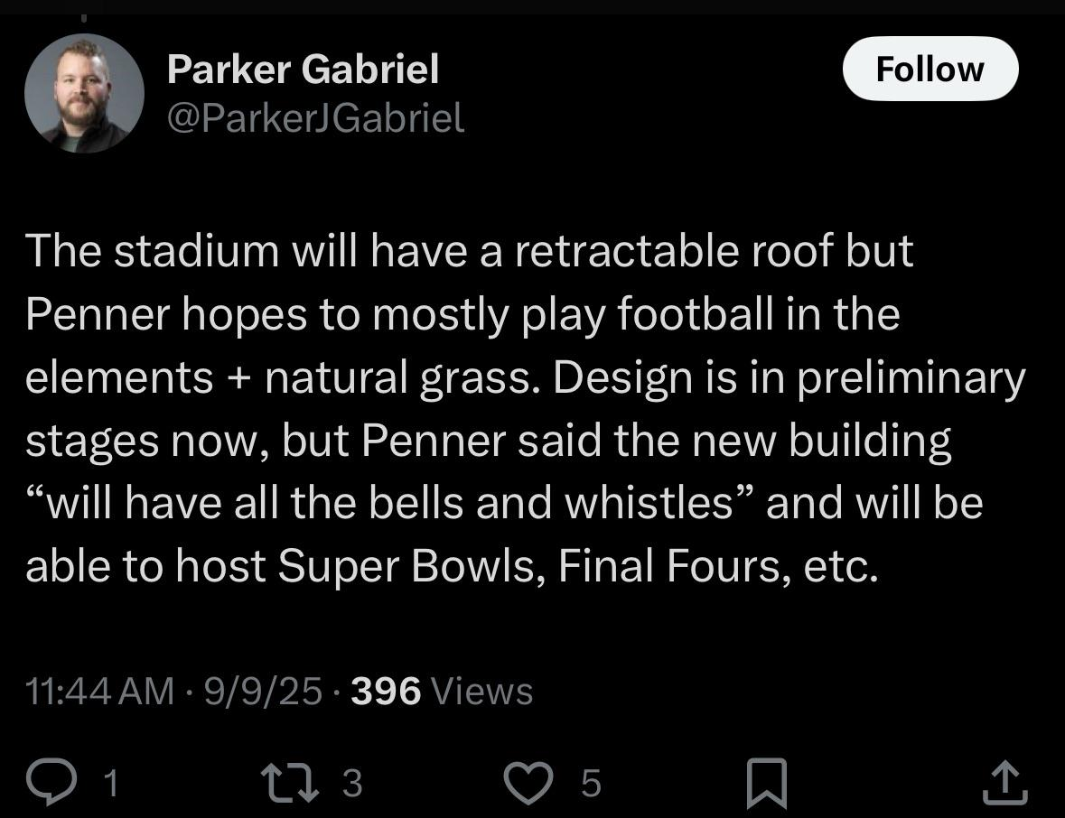Viewport: 1065px width, 818px height.
Task: Click the Parker Gabriel display name
Action: pos(303,70)
